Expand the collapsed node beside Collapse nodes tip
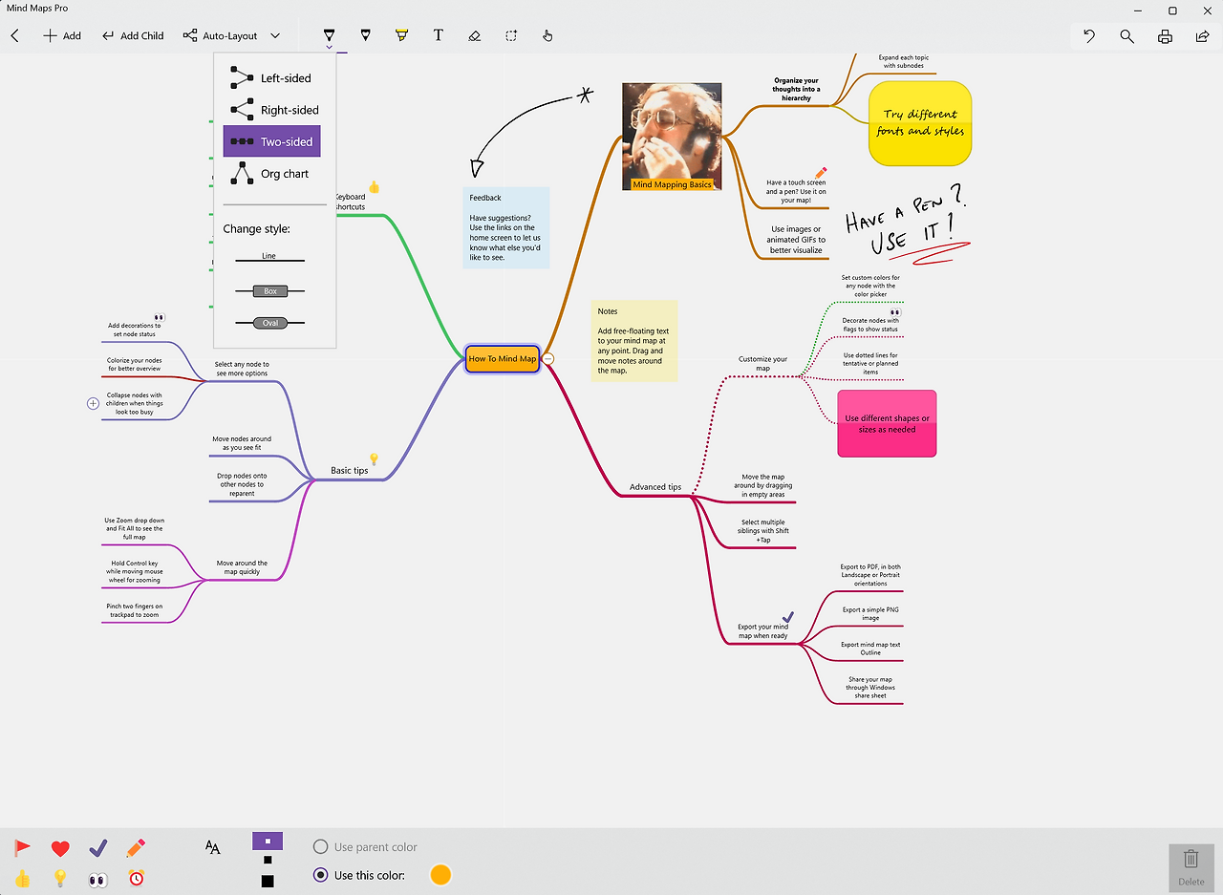The image size is (1223, 895). [93, 403]
